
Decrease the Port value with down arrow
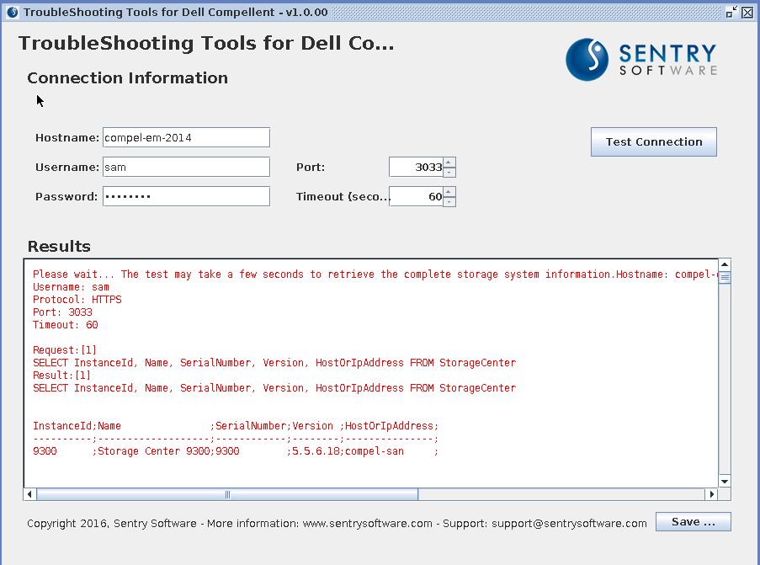pos(449,173)
